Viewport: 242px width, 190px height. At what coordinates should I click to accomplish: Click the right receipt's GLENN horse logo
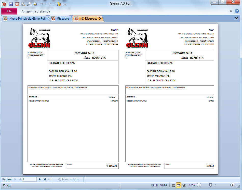[x=137, y=38]
